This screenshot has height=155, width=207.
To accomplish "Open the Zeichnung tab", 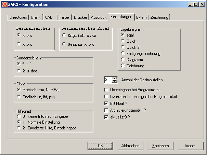I will tap(159, 17).
